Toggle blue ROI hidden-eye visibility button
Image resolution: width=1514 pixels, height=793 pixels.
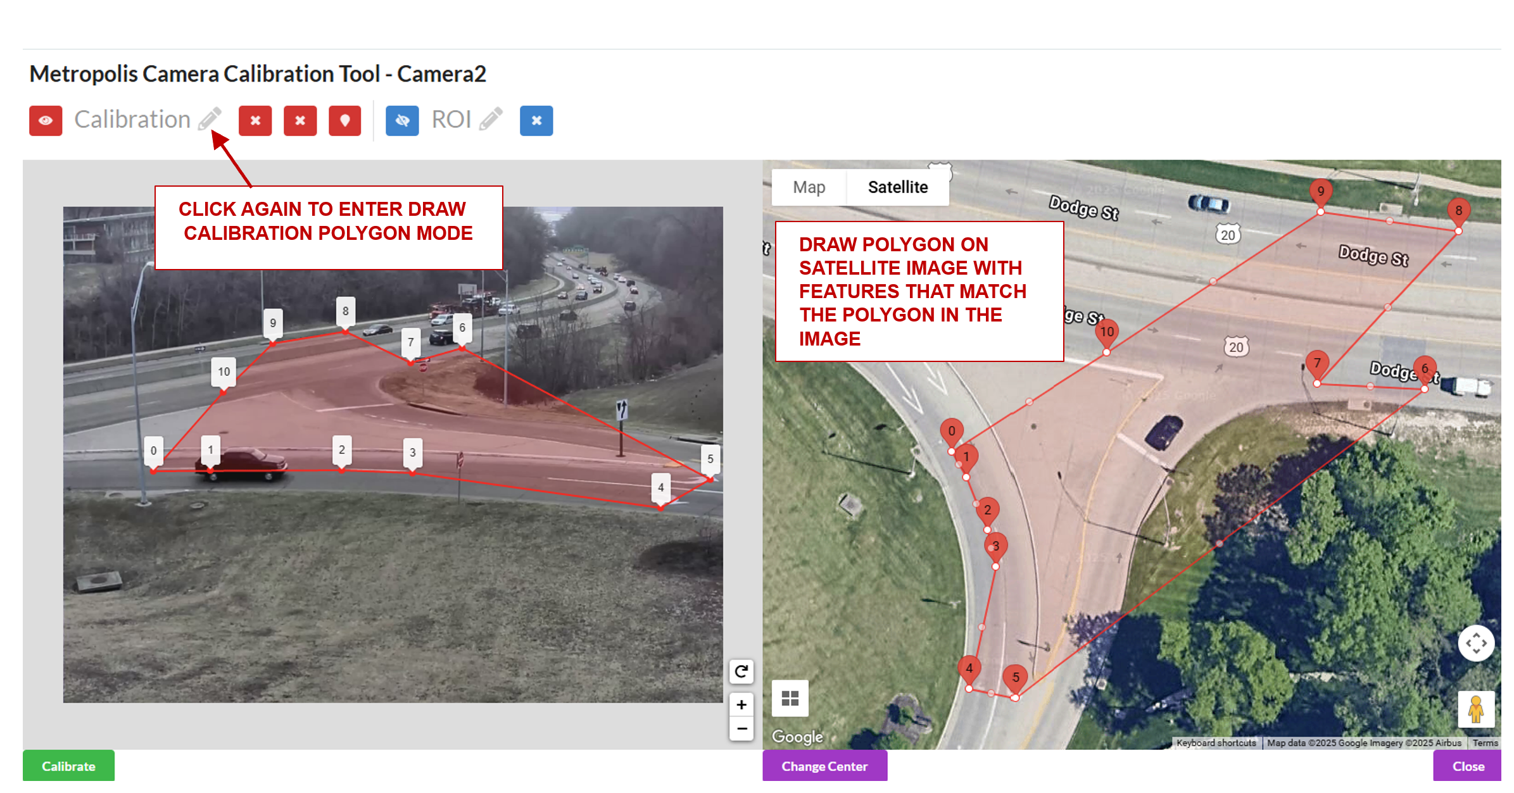[x=402, y=120]
